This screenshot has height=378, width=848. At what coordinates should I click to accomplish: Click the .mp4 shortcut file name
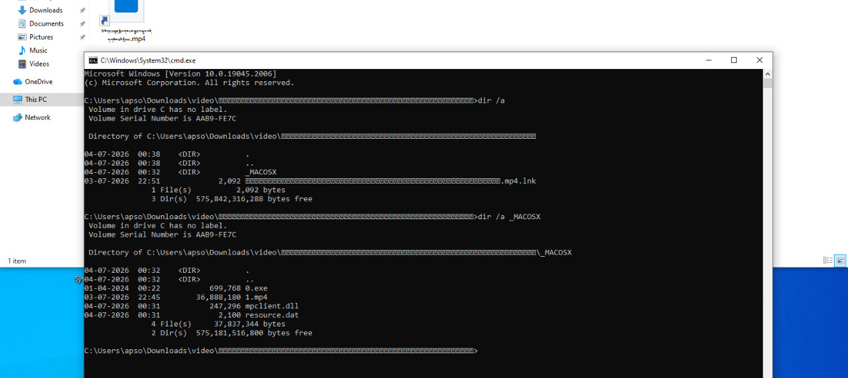pyautogui.click(x=126, y=35)
